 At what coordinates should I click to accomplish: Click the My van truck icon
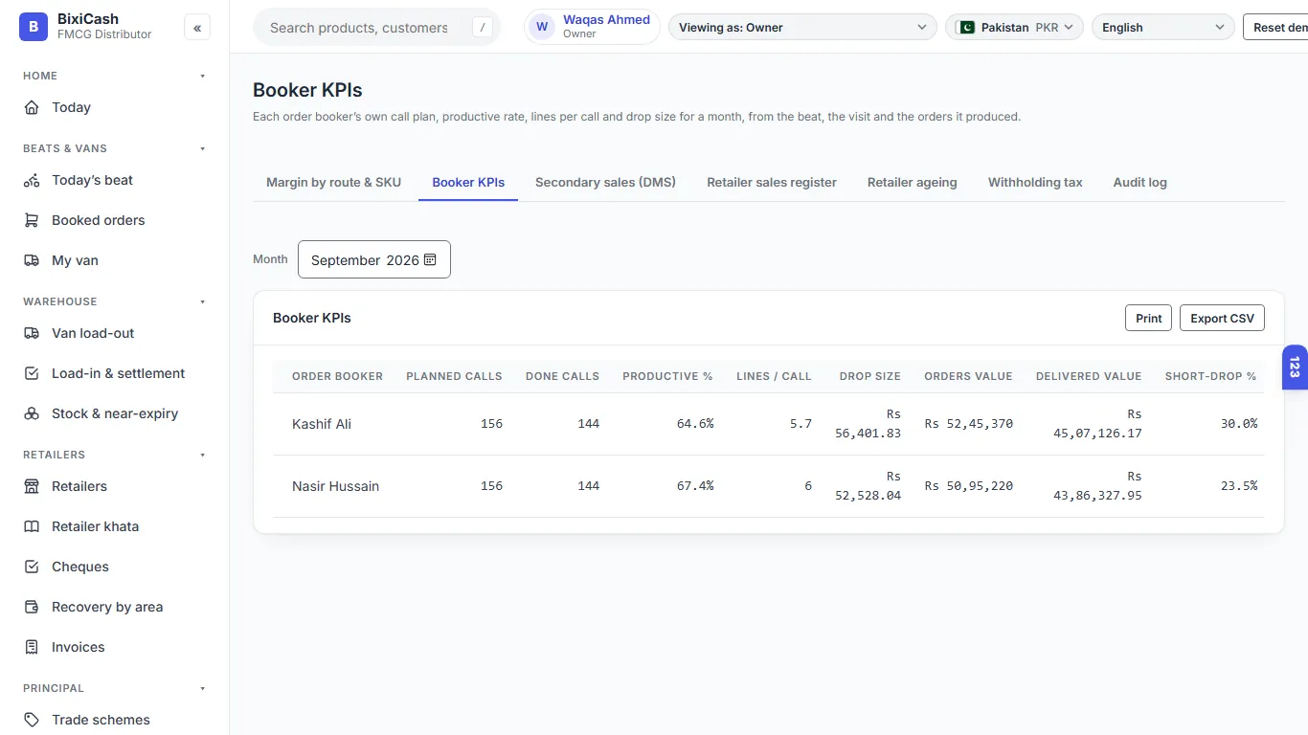coord(32,260)
